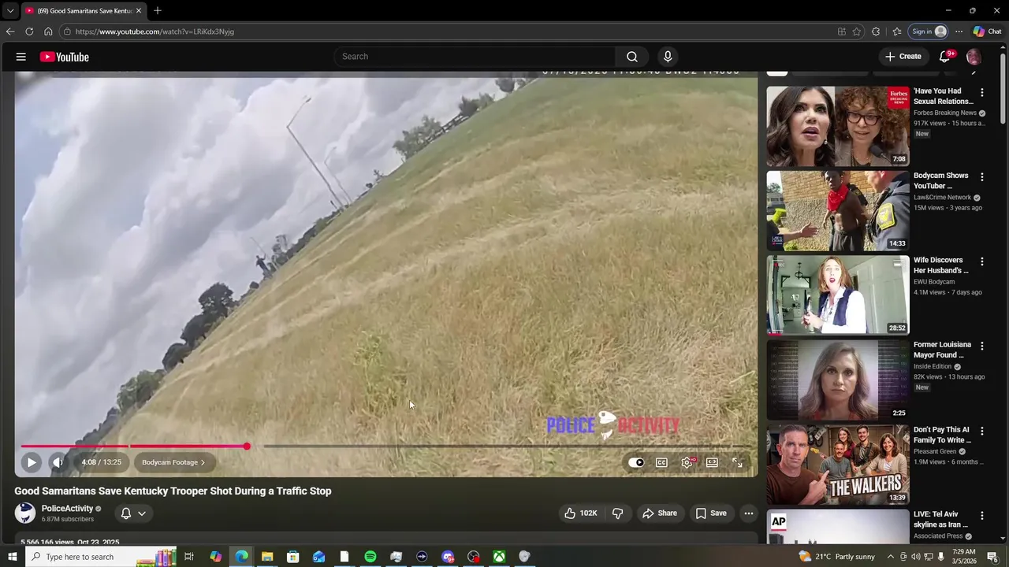The image size is (1009, 567).
Task: Click the browser address bar URL
Action: tap(155, 31)
